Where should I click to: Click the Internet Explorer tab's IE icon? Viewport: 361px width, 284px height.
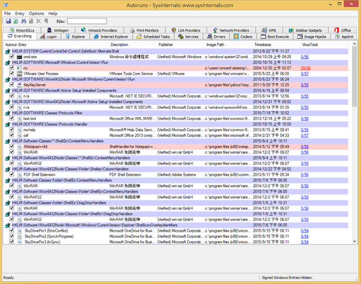click(96, 37)
